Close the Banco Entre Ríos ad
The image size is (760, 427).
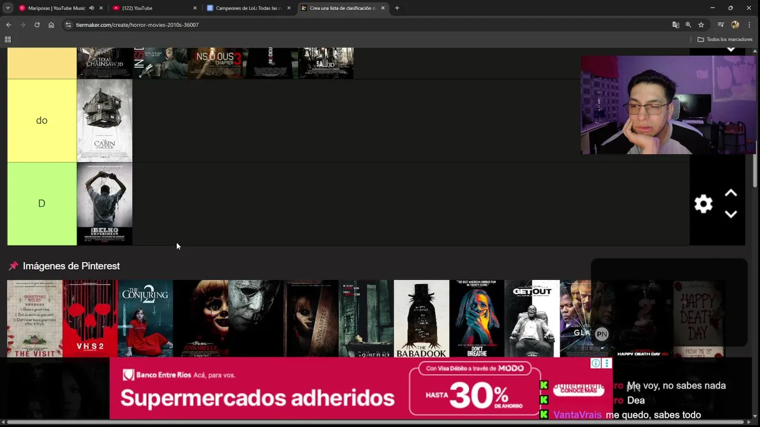point(606,364)
